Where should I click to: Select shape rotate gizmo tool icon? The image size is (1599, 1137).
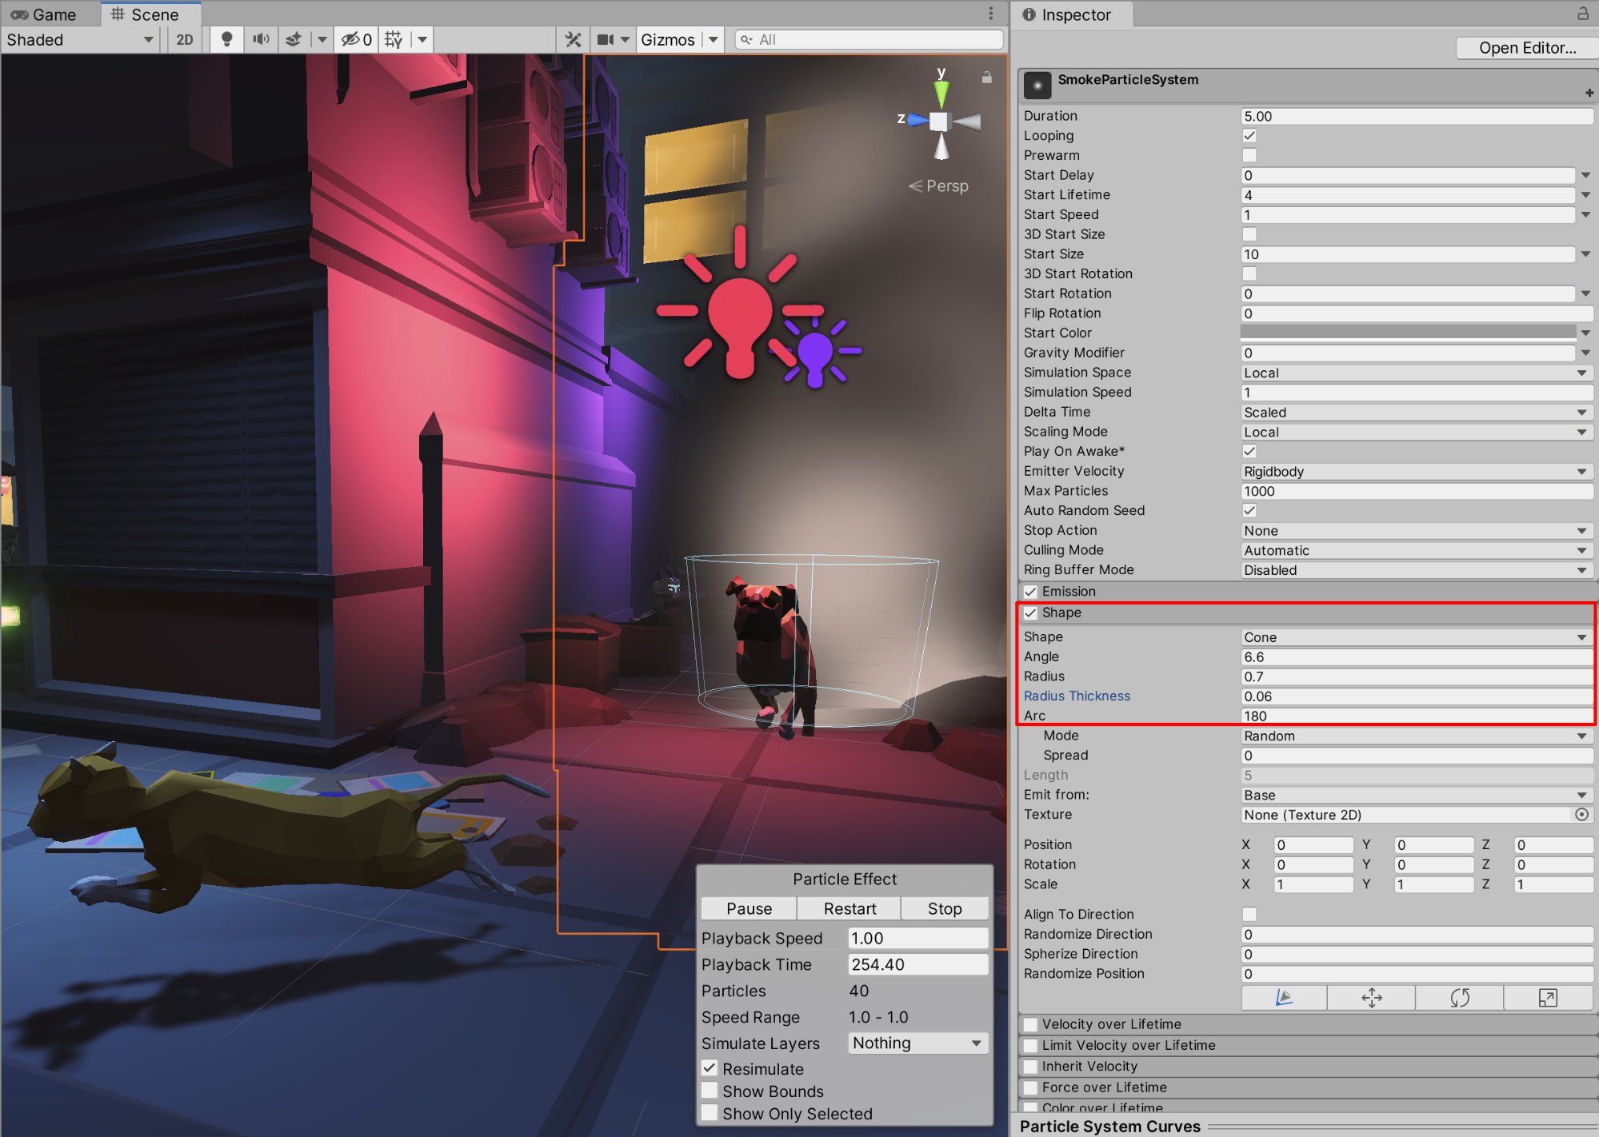(1459, 997)
